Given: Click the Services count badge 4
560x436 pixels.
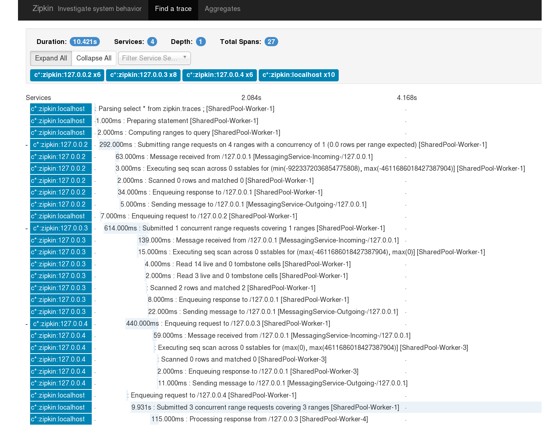Looking at the screenshot, I should pyautogui.click(x=152, y=42).
